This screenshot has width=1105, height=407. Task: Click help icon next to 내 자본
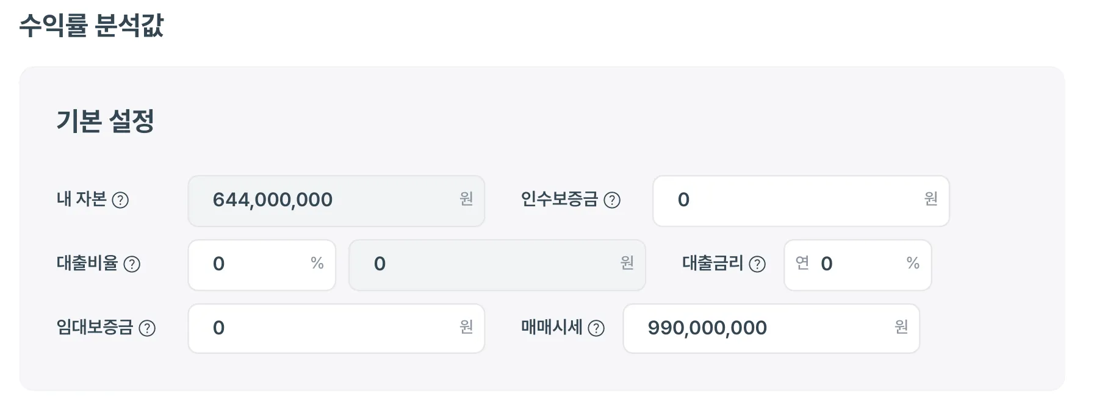pos(120,200)
